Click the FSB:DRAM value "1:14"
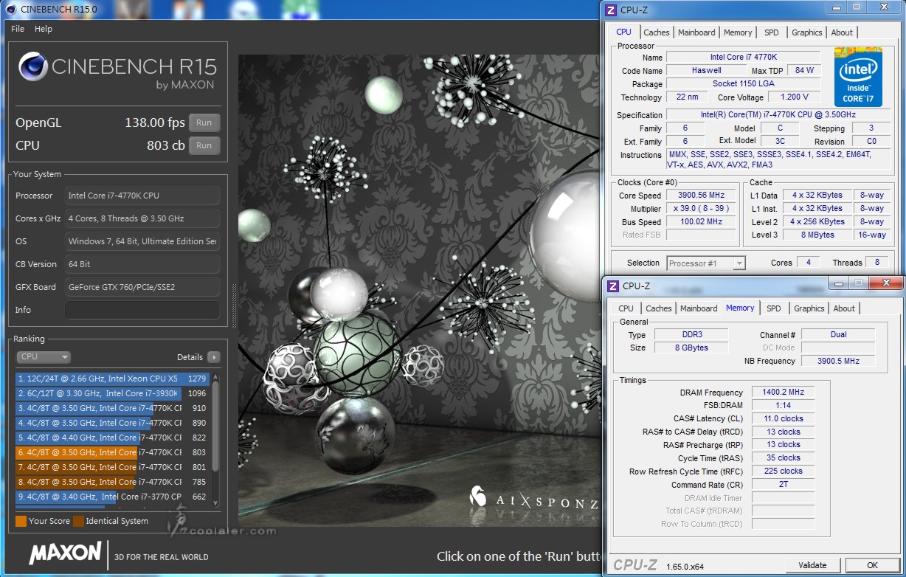The width and height of the screenshot is (906, 577). pos(784,405)
